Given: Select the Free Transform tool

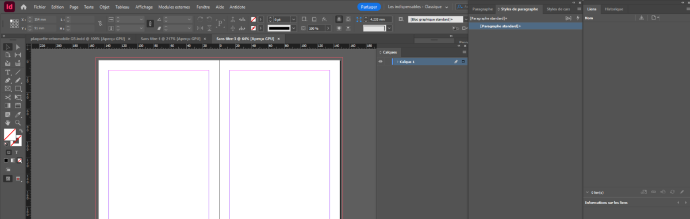Looking at the screenshot, I should [18, 97].
